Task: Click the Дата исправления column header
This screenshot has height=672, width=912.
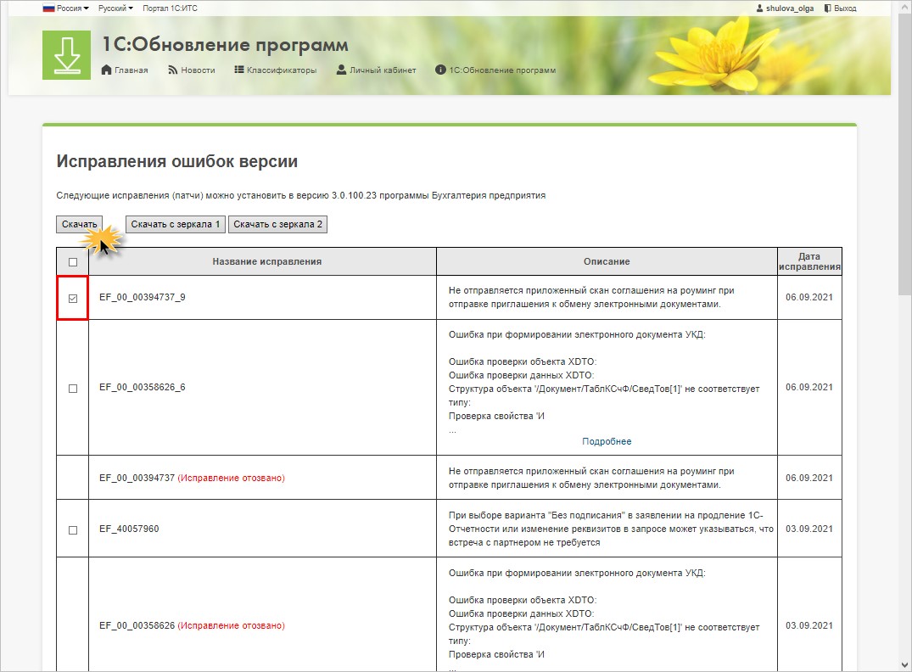Action: coord(809,261)
